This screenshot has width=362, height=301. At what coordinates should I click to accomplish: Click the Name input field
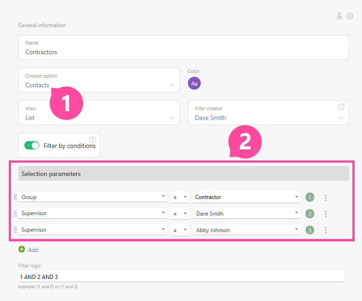184,52
